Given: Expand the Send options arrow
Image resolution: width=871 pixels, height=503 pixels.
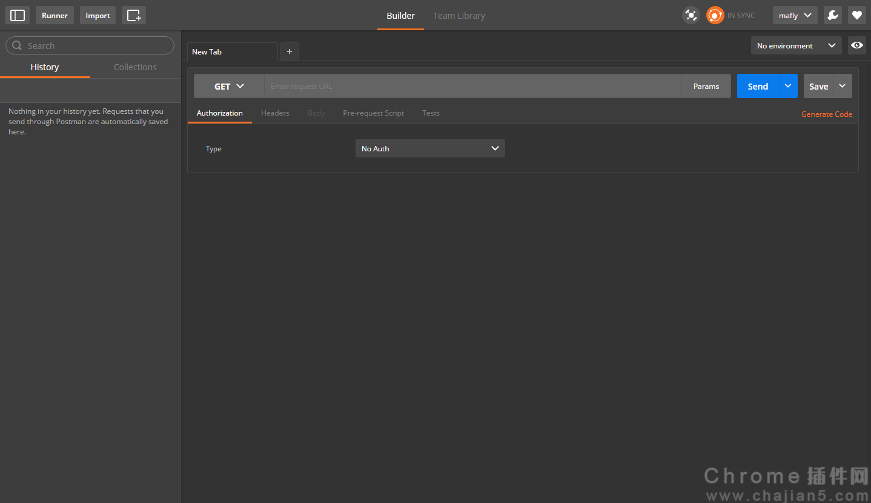Looking at the screenshot, I should [788, 86].
